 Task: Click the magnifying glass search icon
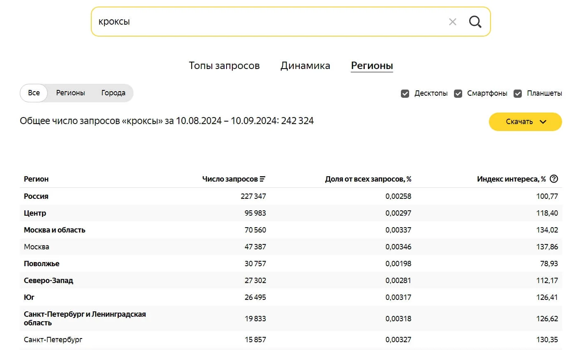(475, 22)
